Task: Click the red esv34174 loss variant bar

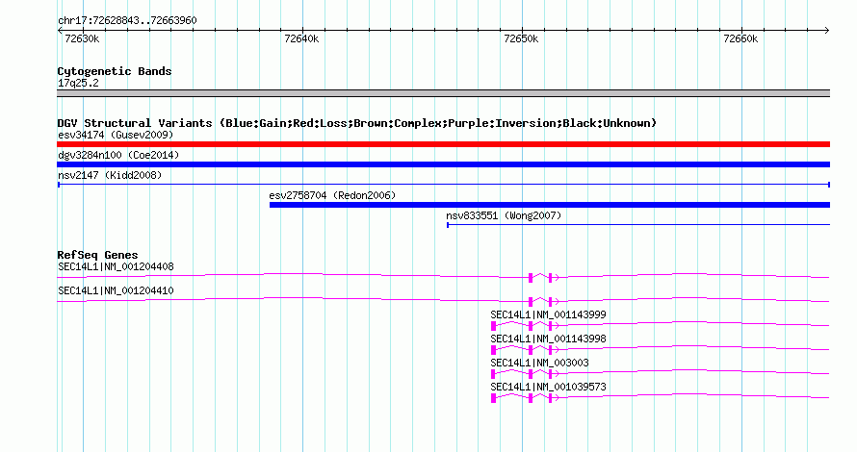Action: click(x=443, y=144)
